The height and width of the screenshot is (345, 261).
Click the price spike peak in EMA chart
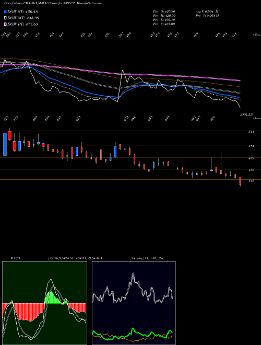pyautogui.click(x=122, y=71)
